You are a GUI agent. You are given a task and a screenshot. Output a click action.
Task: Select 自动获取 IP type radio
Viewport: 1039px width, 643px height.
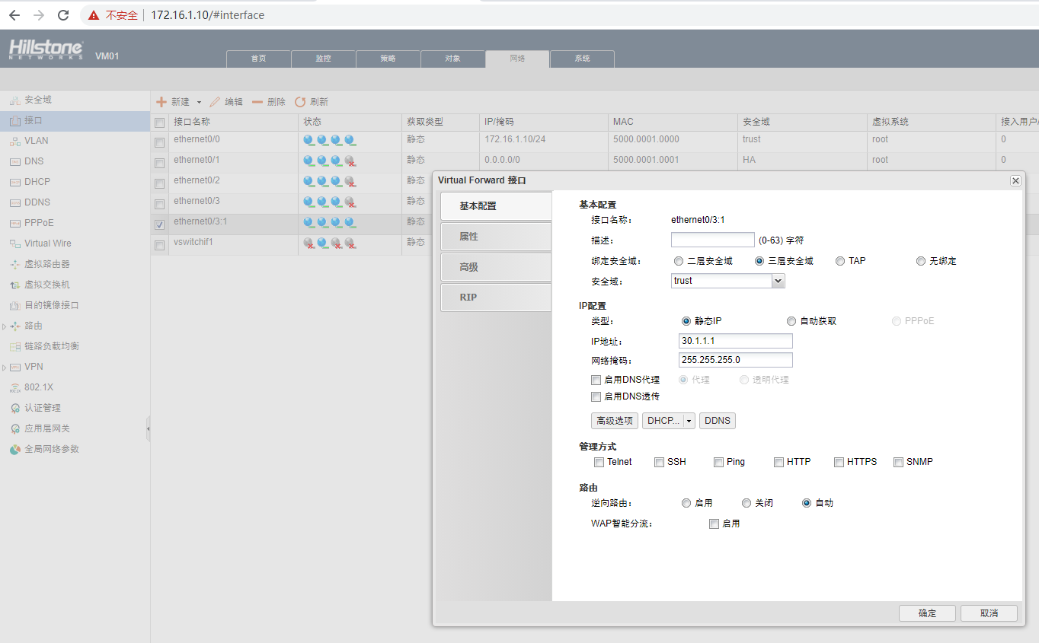point(791,321)
